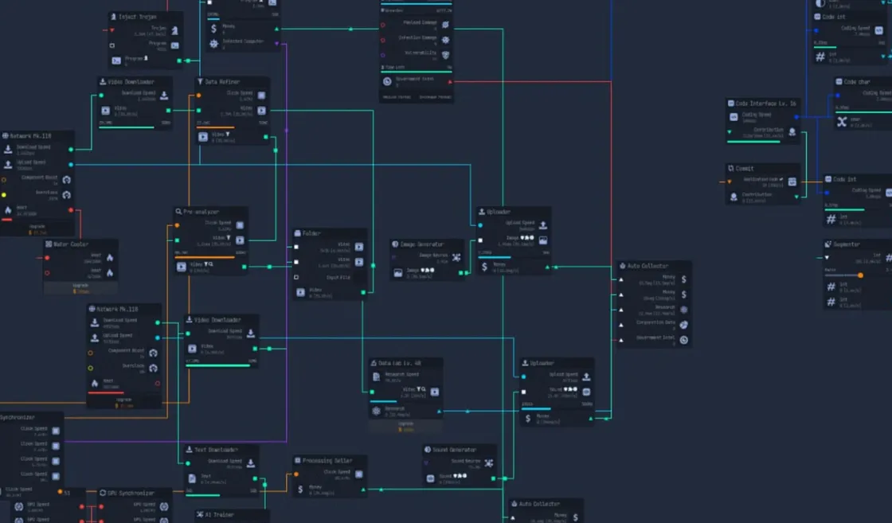Click the Text document icon in Text Downloader
892x523 pixels.
click(192, 479)
